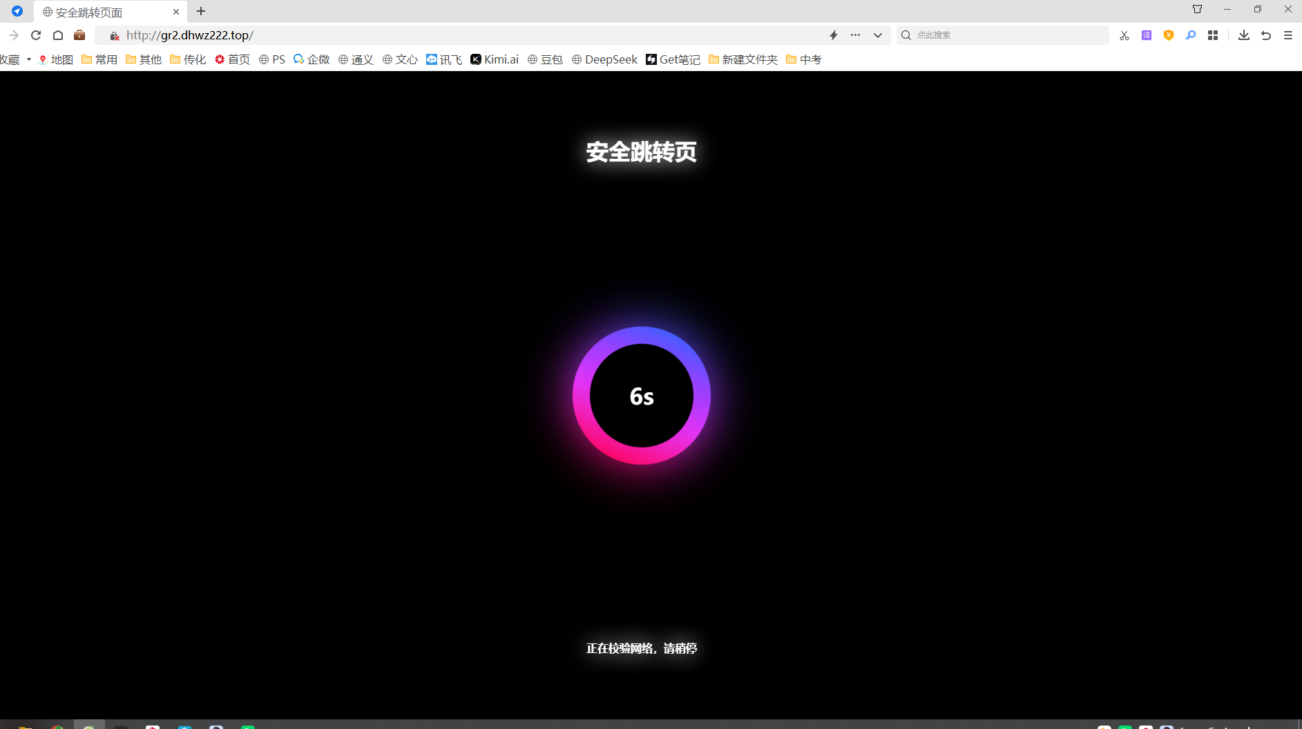Open a new tab with plus button

pyautogui.click(x=201, y=11)
